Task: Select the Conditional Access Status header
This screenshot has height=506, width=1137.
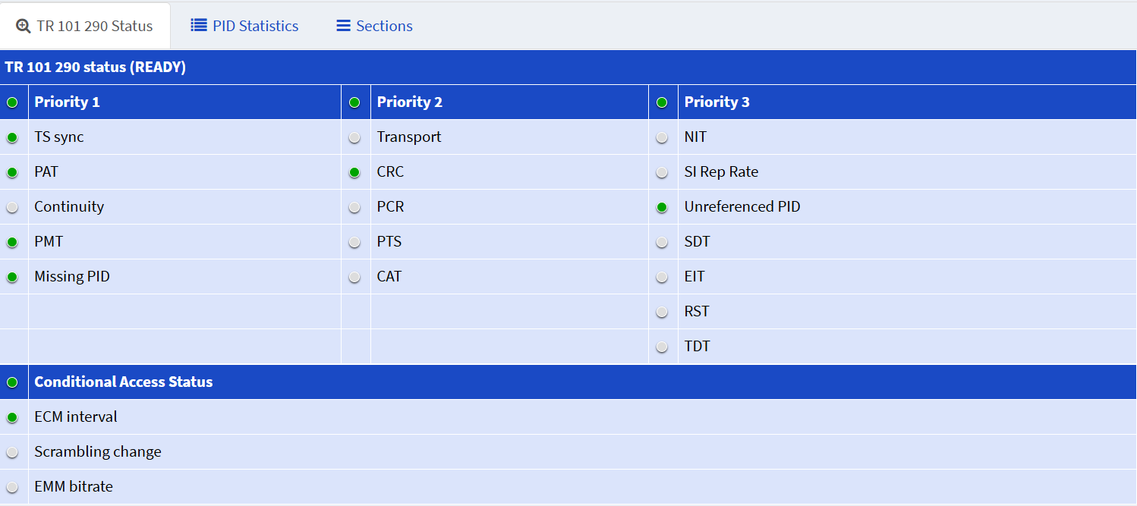Action: [x=124, y=382]
